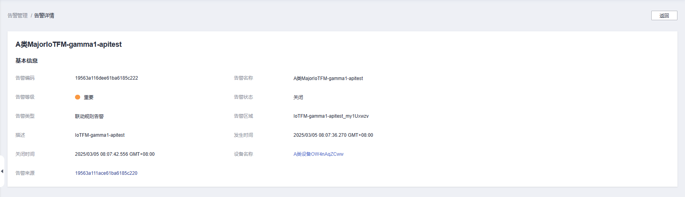This screenshot has width=685, height=197.
Task: Select description value IoTFM-gamma1-apitest
Action: click(100, 135)
